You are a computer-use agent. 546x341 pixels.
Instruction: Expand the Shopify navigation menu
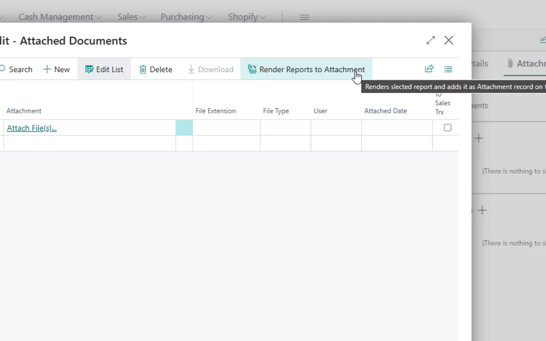[x=247, y=17]
